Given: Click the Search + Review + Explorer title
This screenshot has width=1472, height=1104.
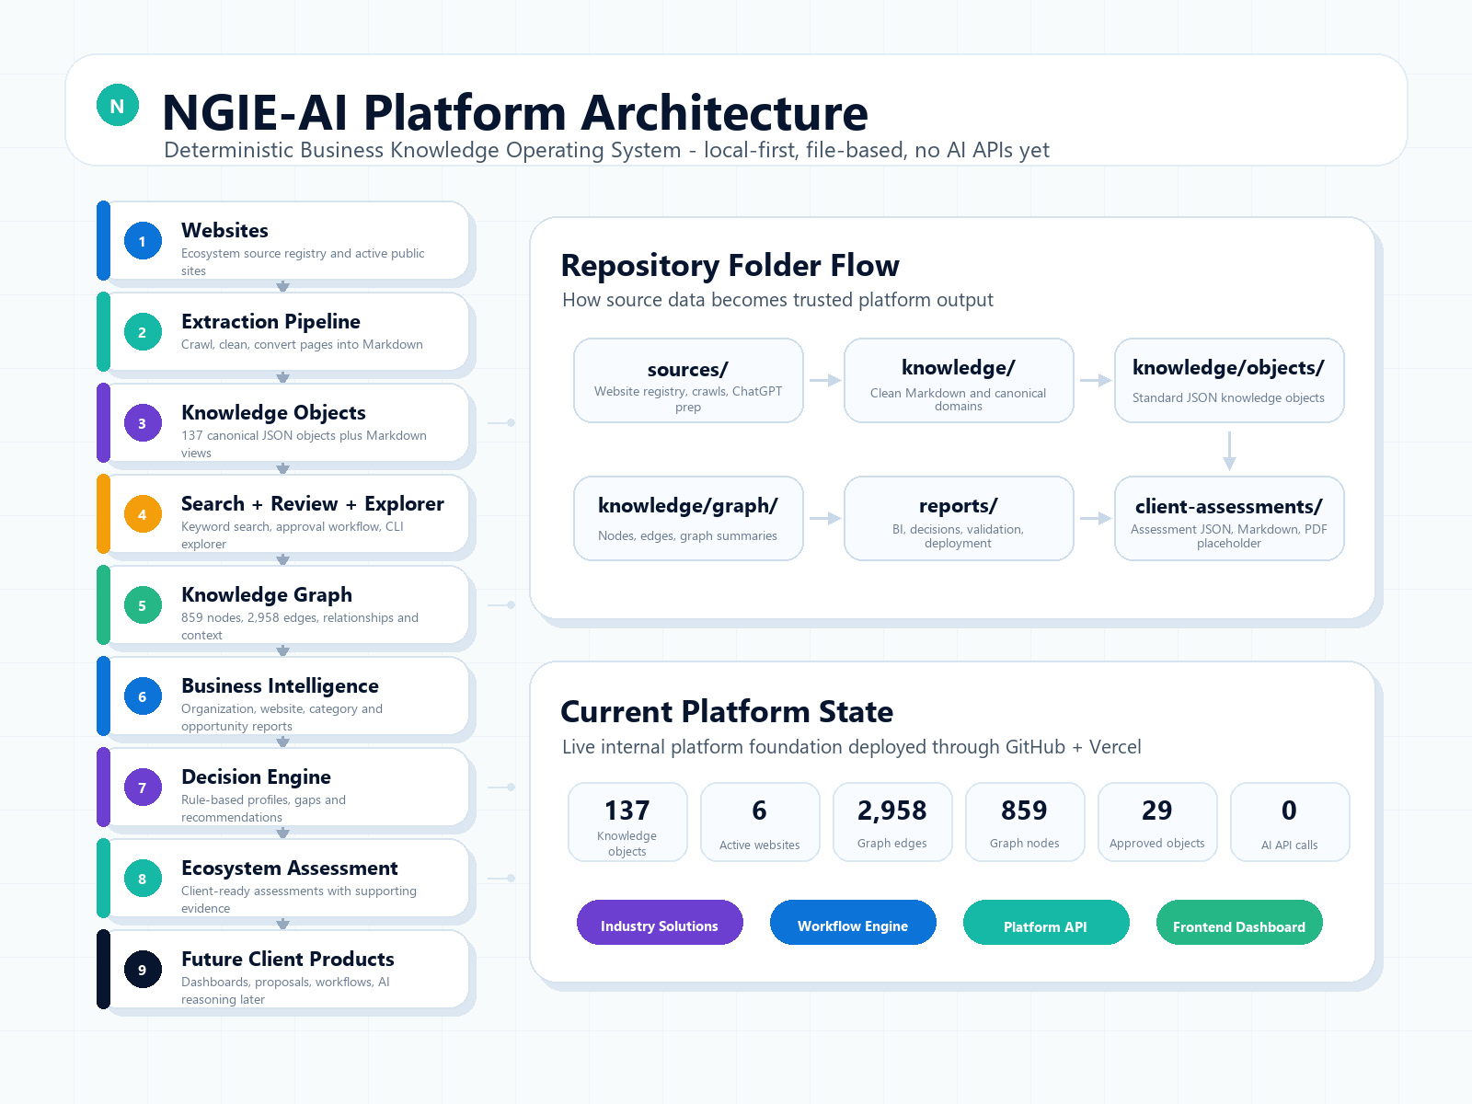Looking at the screenshot, I should [313, 504].
